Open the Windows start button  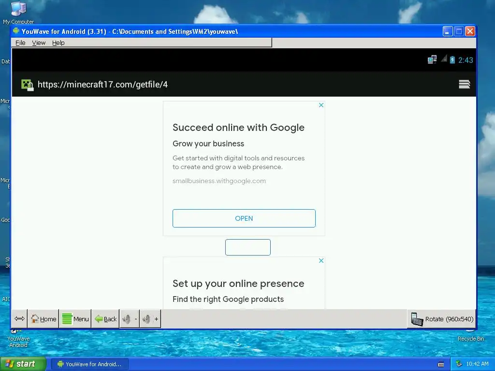[23, 364]
